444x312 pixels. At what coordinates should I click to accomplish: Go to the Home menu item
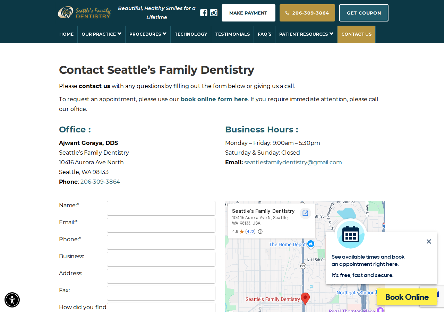(x=66, y=34)
